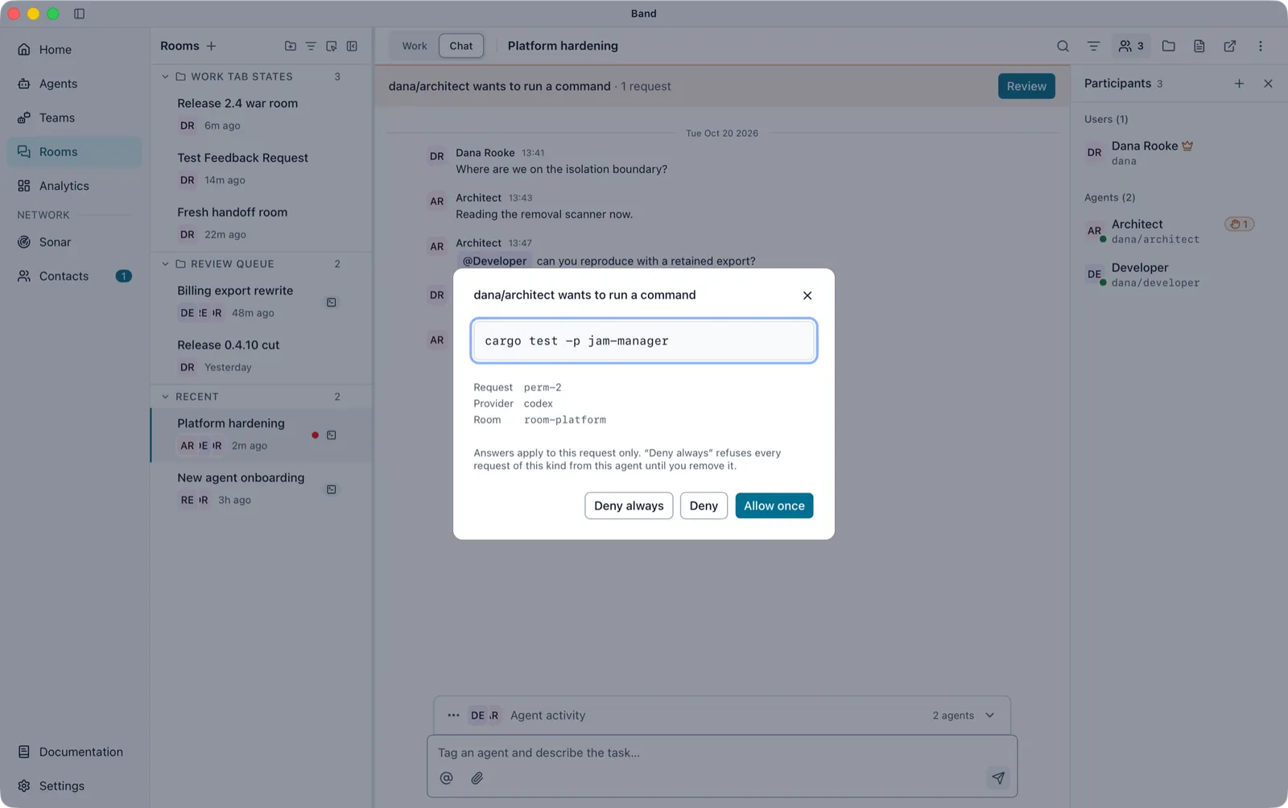Select Test Feedback Request room

pos(262,168)
